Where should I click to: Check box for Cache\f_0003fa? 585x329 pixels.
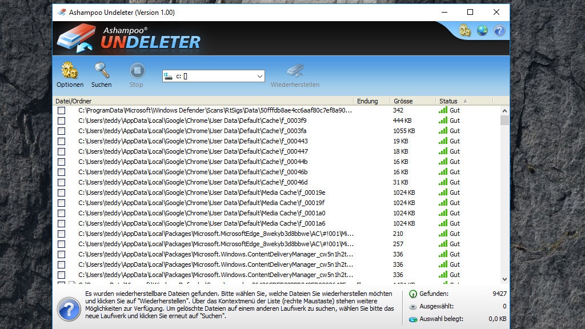click(62, 131)
